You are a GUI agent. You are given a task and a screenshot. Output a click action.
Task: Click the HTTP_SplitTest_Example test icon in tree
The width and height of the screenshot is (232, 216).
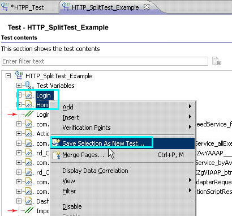point(19,75)
